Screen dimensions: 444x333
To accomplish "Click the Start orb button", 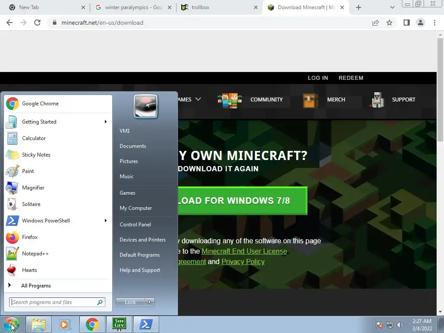I will click(12, 324).
